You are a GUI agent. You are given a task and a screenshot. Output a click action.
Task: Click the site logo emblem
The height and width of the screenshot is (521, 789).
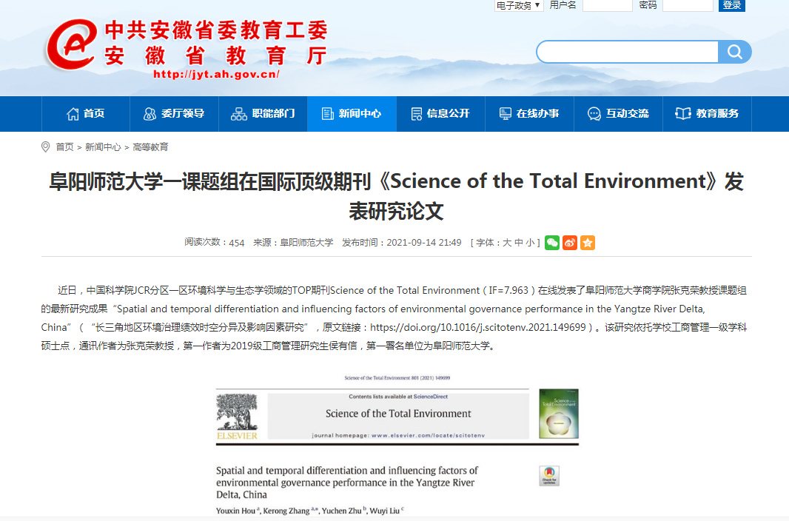(x=71, y=46)
